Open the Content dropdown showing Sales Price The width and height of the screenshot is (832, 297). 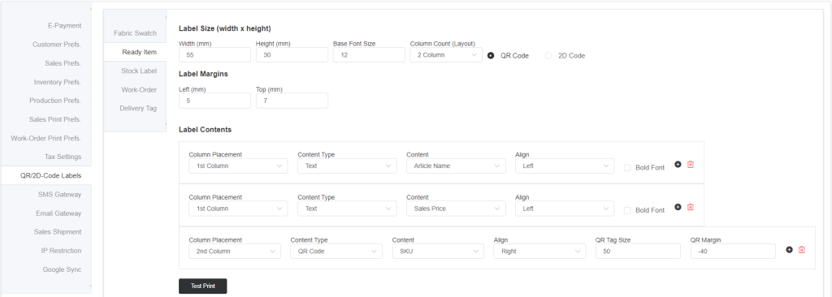coord(456,209)
